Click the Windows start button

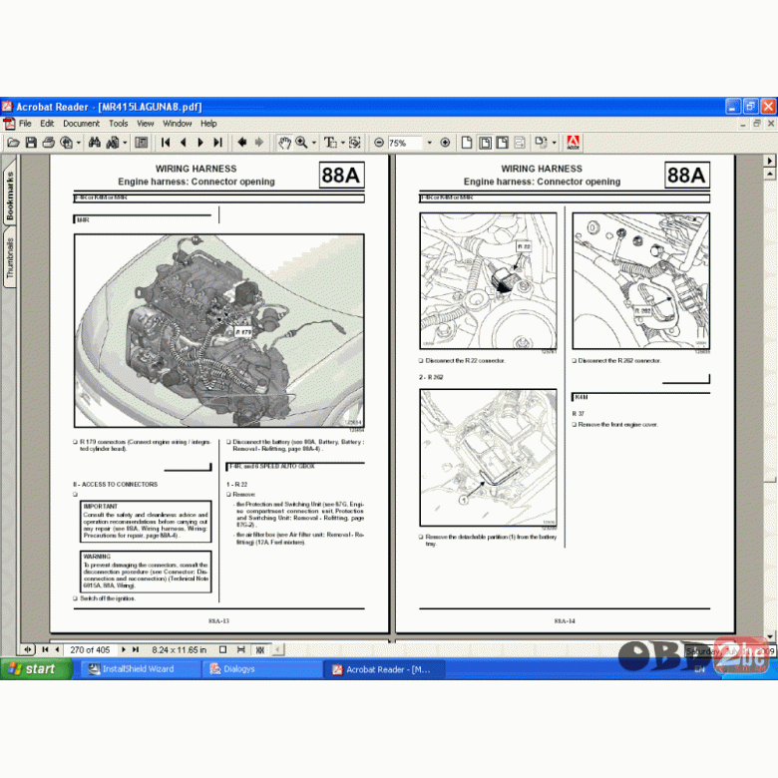coord(36,669)
